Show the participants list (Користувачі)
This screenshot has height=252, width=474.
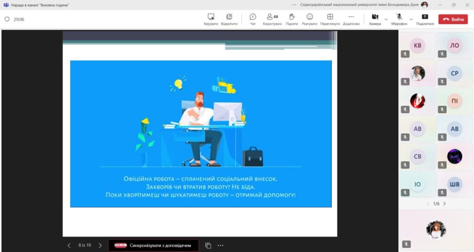tap(272, 17)
